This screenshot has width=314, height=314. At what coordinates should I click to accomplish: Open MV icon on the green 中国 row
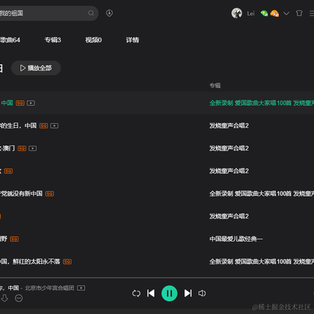(31, 103)
